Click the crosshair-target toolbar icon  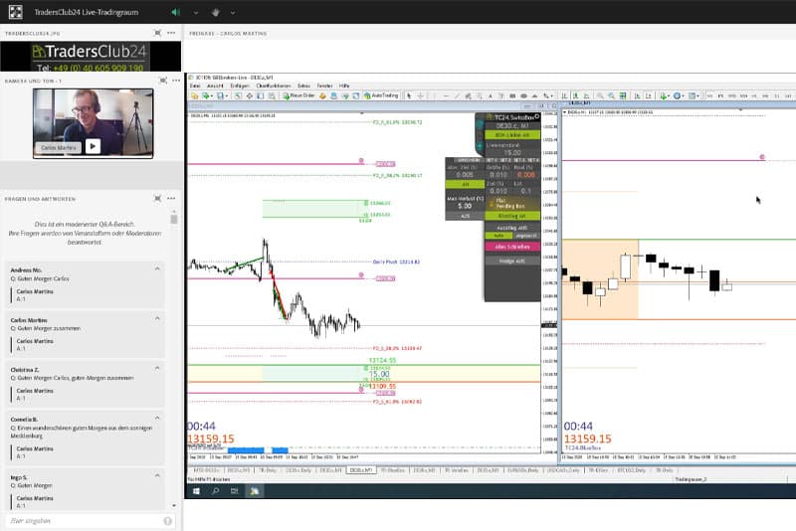[250, 95]
